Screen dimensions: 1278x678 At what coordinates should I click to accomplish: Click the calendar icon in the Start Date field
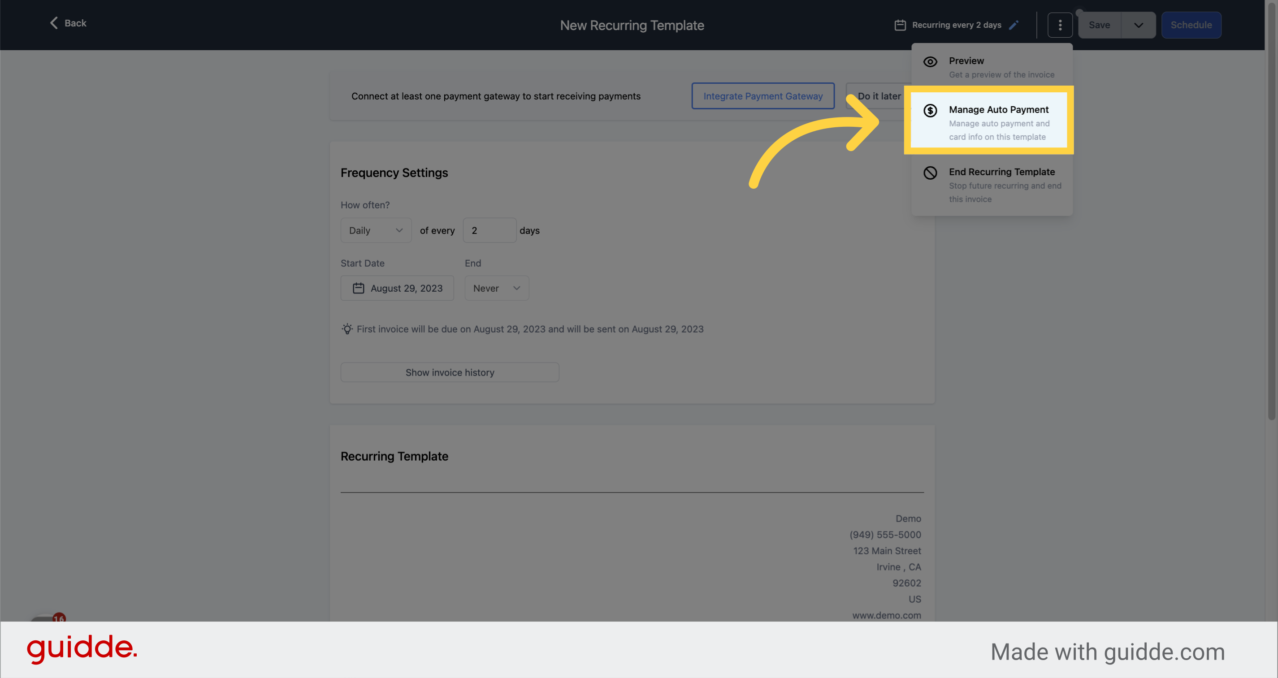click(358, 288)
